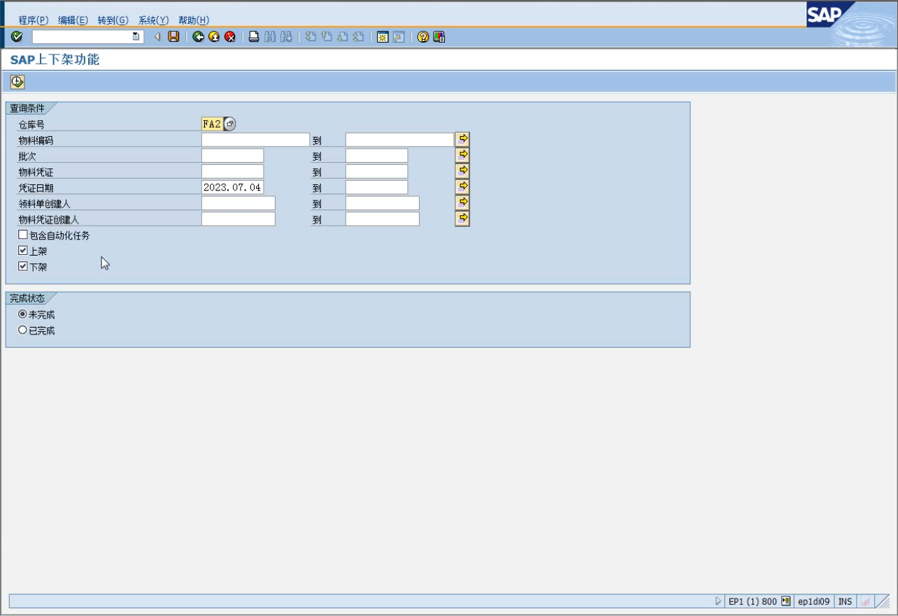898x616 pixels.
Task: Open the 程序(P) menu
Action: click(x=34, y=20)
